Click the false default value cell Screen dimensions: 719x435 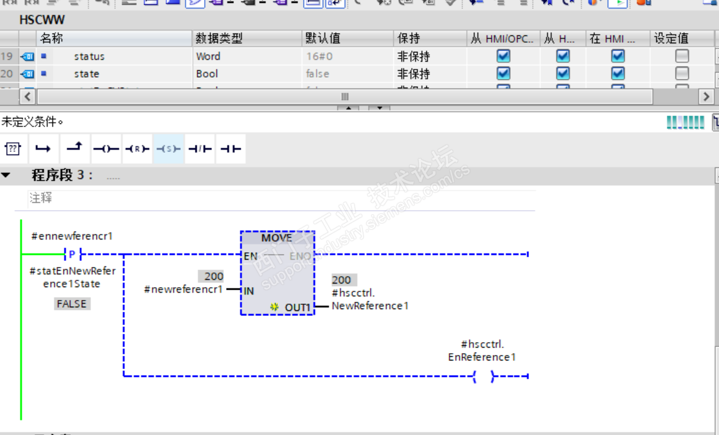318,74
